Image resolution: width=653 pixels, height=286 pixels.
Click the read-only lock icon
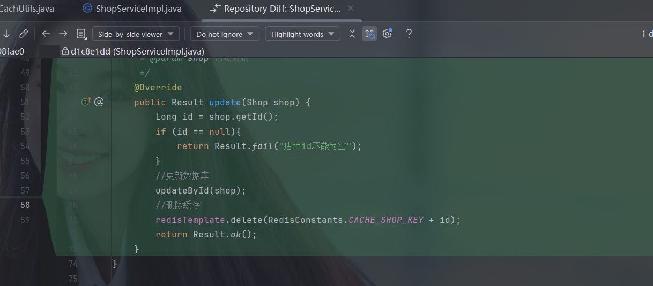tap(65, 51)
